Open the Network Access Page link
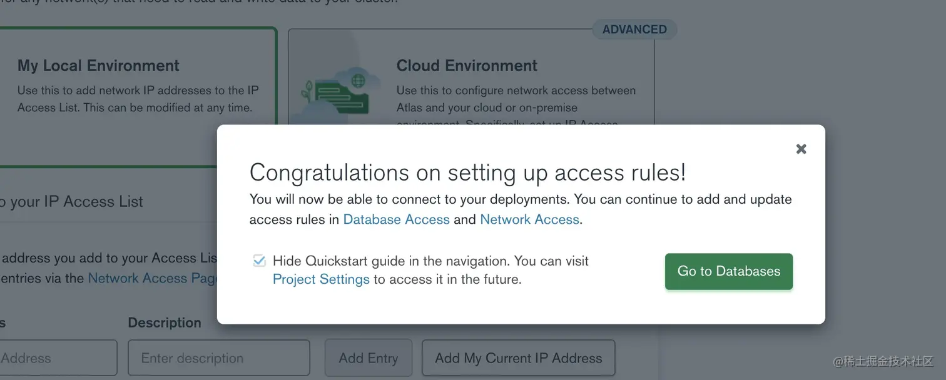 [x=152, y=278]
